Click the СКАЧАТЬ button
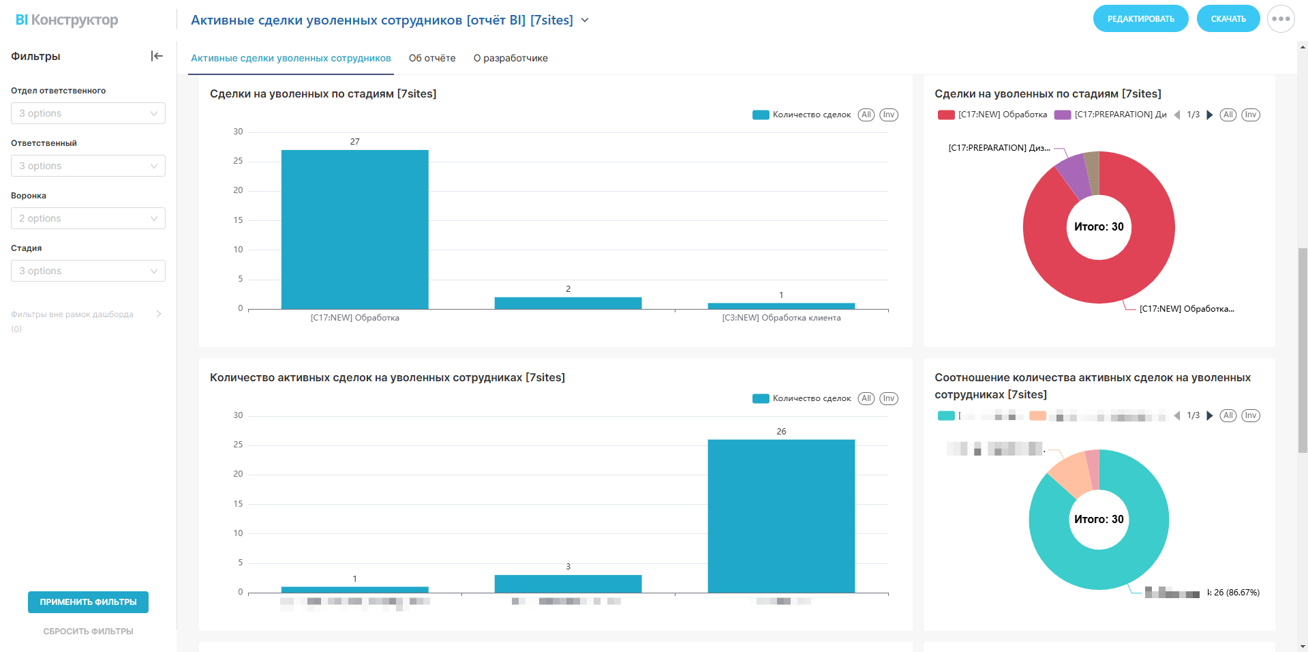Viewport: 1308px width, 652px height. coord(1228,19)
